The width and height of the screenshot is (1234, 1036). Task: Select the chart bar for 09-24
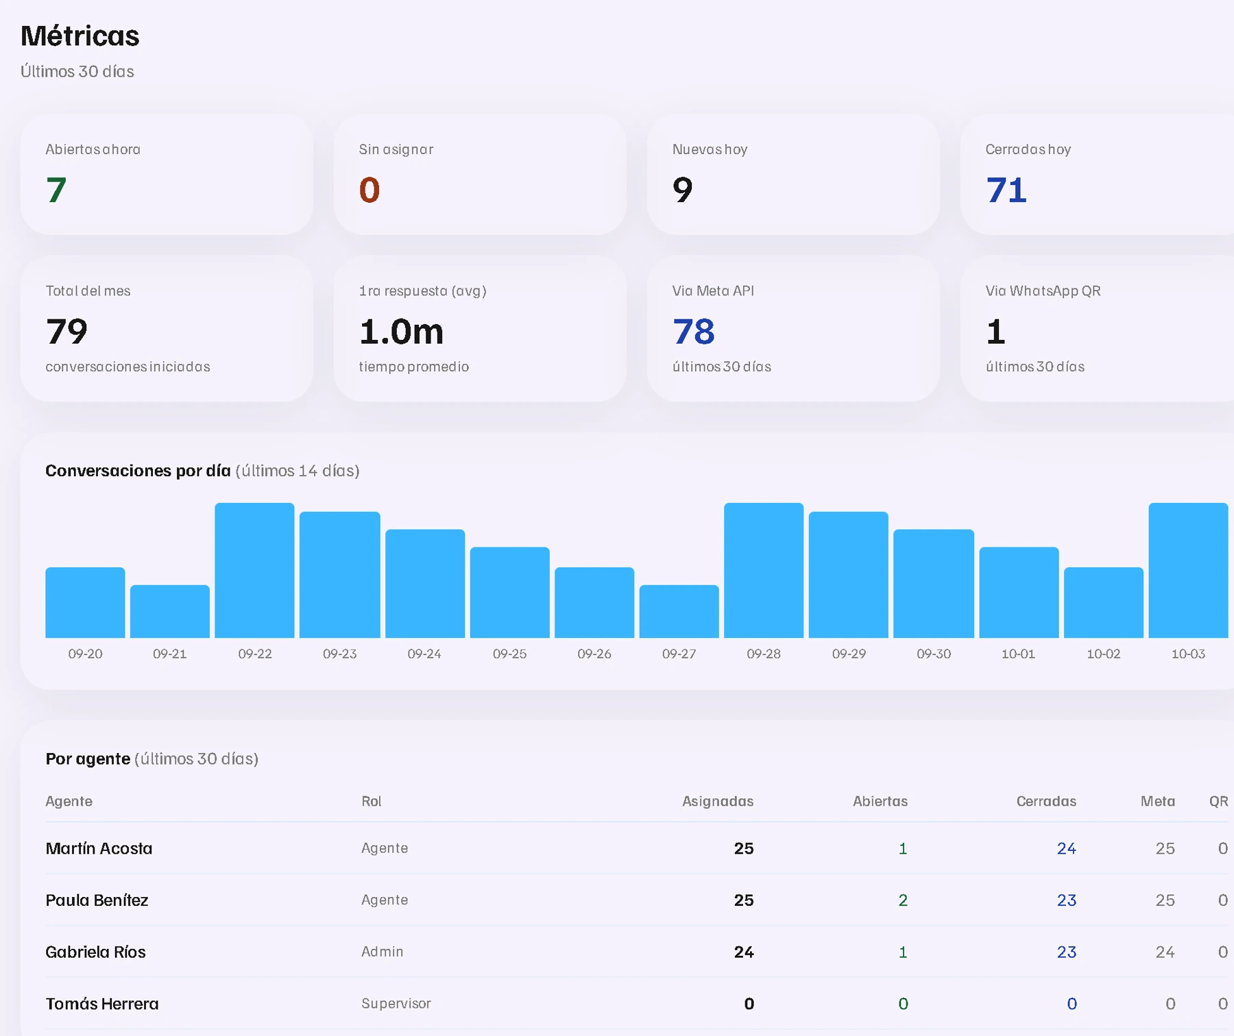pyautogui.click(x=424, y=584)
